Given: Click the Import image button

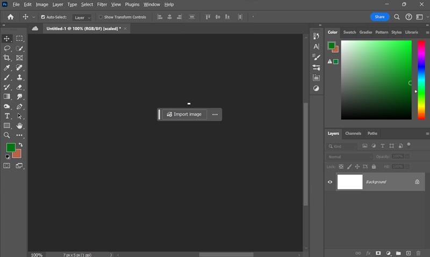Looking at the screenshot, I should pos(184,114).
